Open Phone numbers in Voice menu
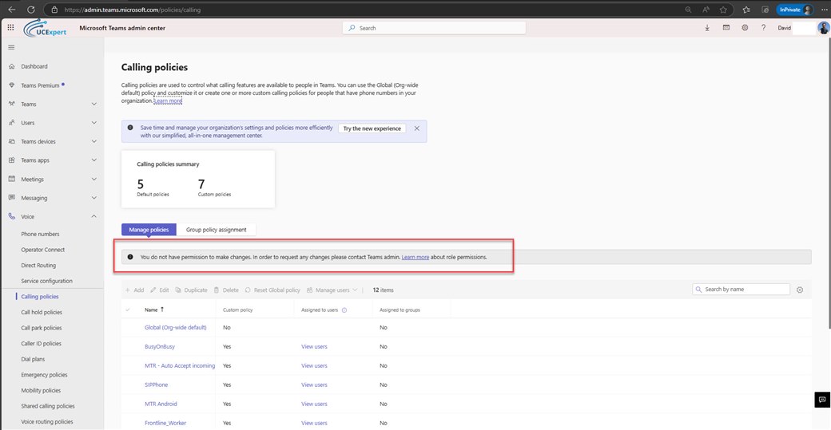The height and width of the screenshot is (430, 831). pos(40,234)
